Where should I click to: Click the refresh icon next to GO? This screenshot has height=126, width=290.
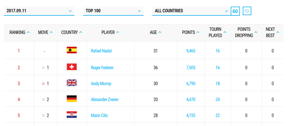point(247,11)
